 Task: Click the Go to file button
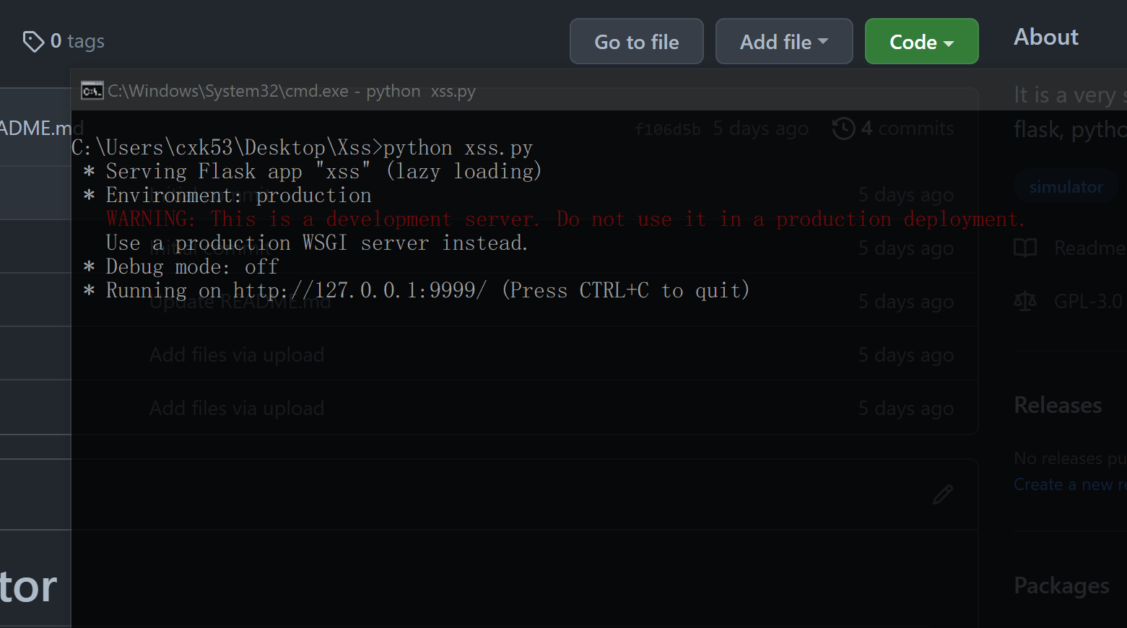point(636,42)
